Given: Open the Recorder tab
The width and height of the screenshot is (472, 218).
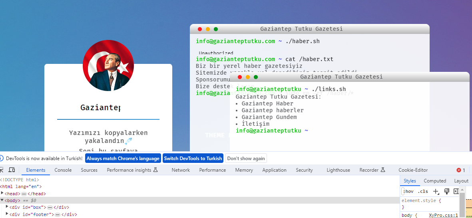Looking at the screenshot, I should pyautogui.click(x=372, y=170).
